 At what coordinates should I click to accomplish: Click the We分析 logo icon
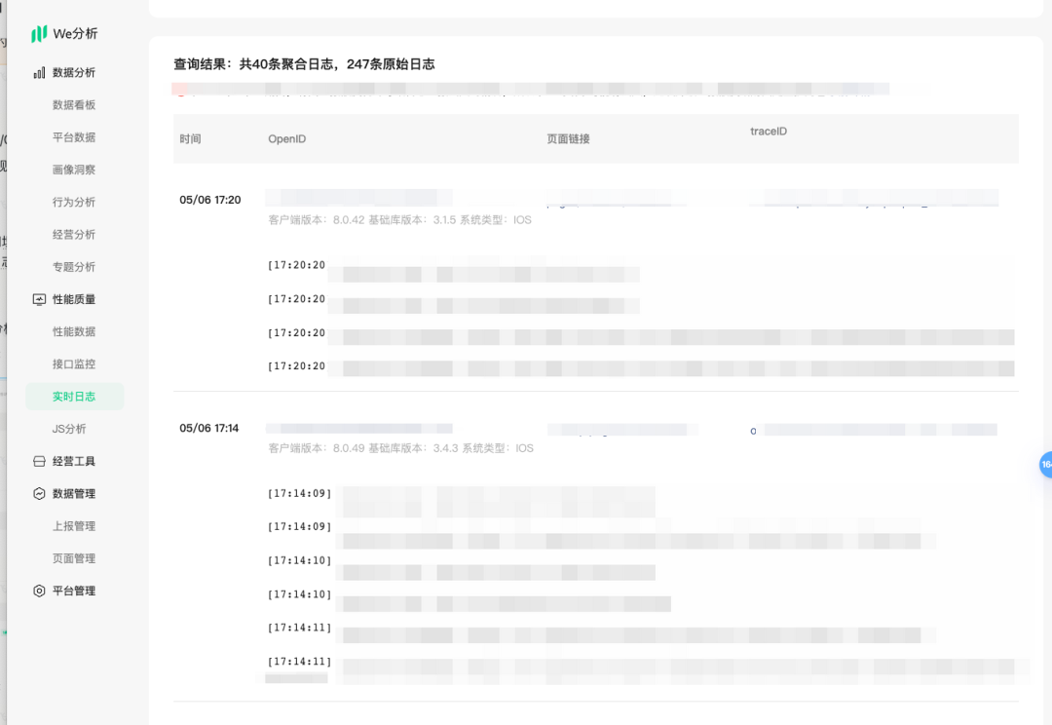(39, 33)
